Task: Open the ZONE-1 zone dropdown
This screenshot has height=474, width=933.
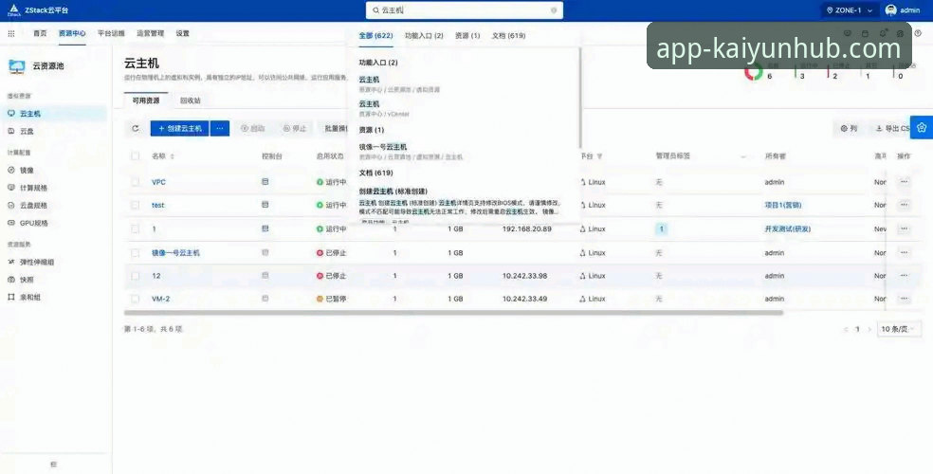Action: (x=850, y=10)
